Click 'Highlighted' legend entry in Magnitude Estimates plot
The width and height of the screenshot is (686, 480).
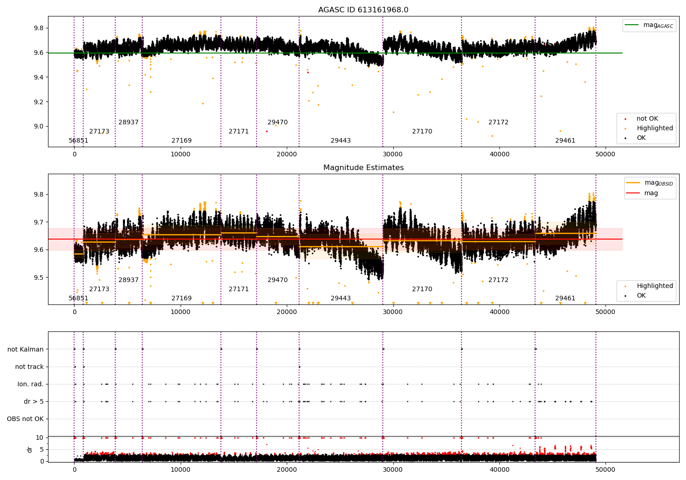[x=655, y=286]
